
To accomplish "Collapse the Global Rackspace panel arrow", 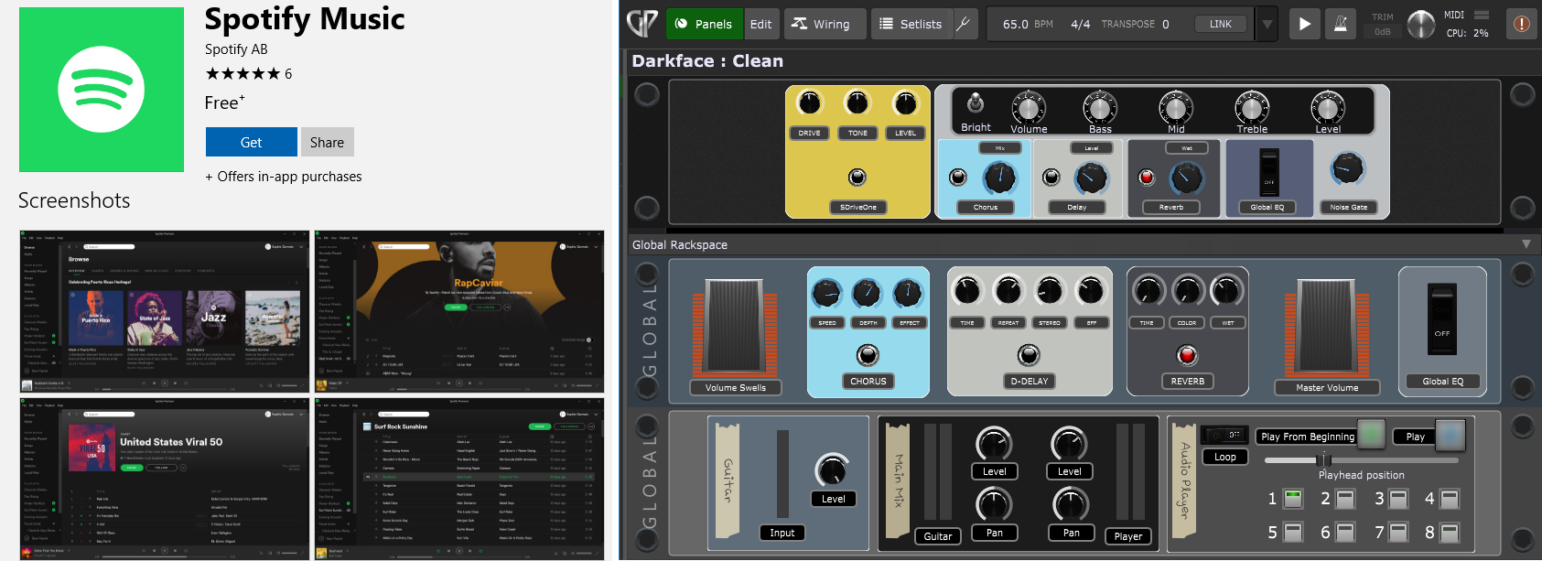I will pyautogui.click(x=1526, y=244).
